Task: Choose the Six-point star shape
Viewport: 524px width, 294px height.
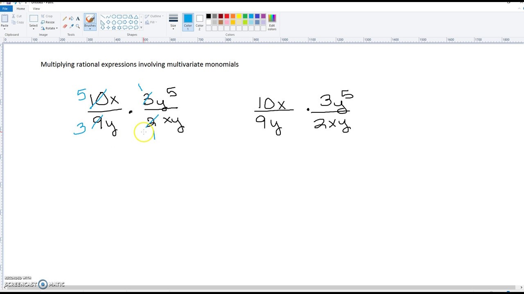Action: (x=120, y=28)
